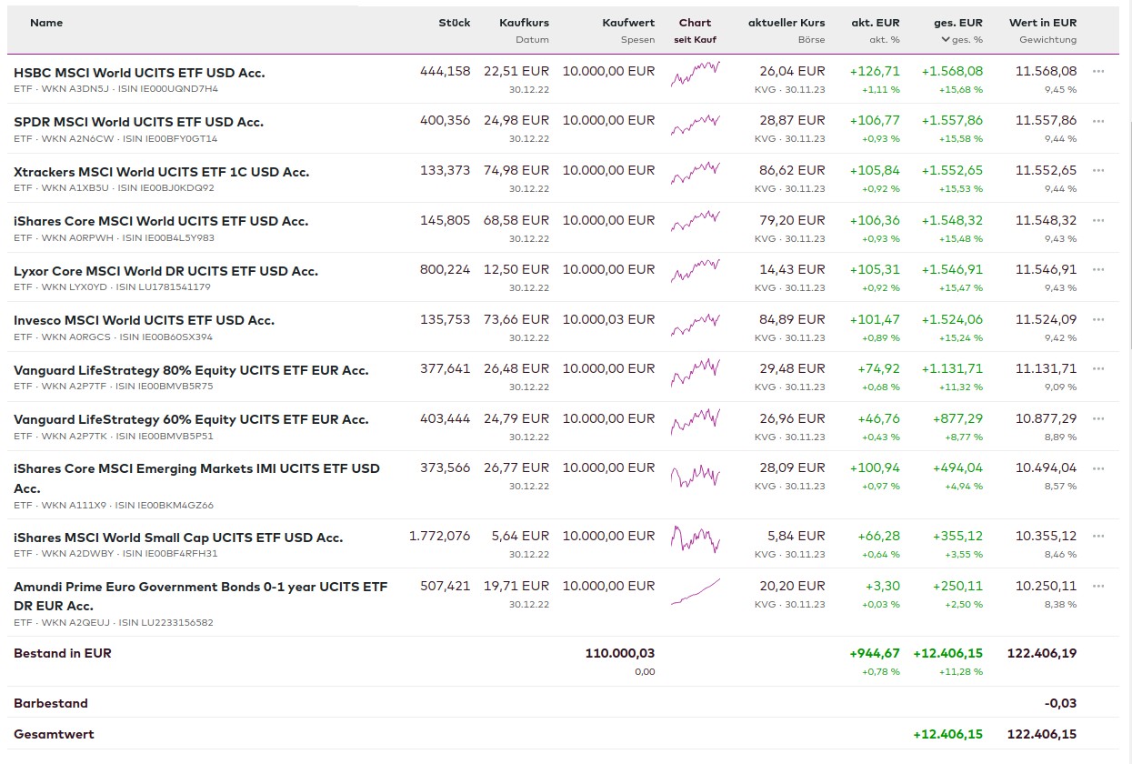Open the Invesco MSCI World row actions menu
The image size is (1132, 764).
(1098, 319)
